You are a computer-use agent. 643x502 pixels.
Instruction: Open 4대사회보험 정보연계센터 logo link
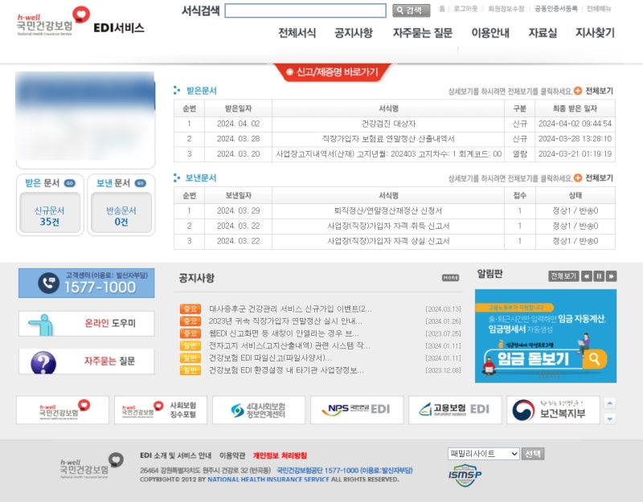[x=258, y=410]
